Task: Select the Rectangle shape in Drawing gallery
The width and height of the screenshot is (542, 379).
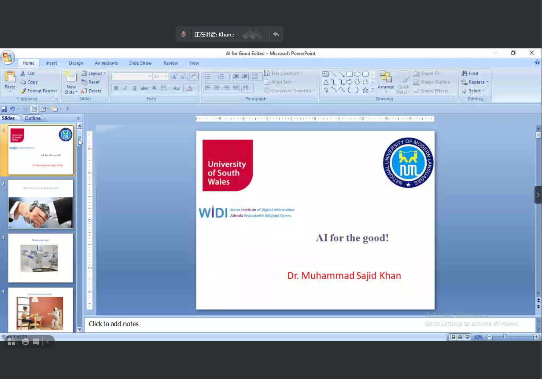Action: coord(349,74)
